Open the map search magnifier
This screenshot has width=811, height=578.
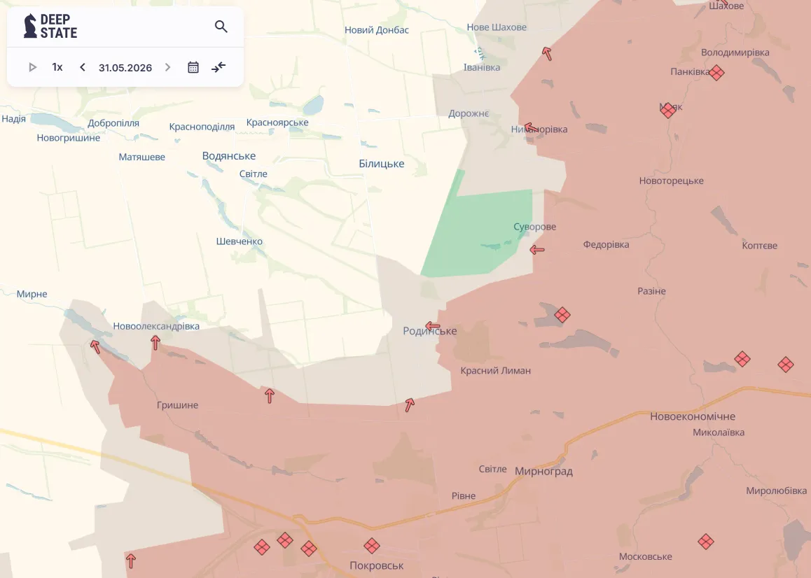(221, 27)
